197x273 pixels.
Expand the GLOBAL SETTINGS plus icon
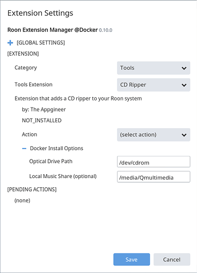[10, 43]
